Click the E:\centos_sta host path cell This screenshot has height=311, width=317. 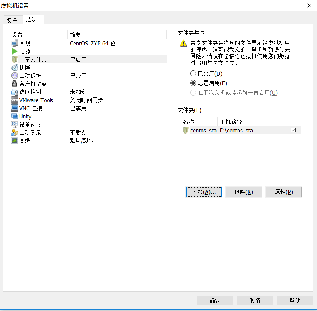[x=236, y=131]
